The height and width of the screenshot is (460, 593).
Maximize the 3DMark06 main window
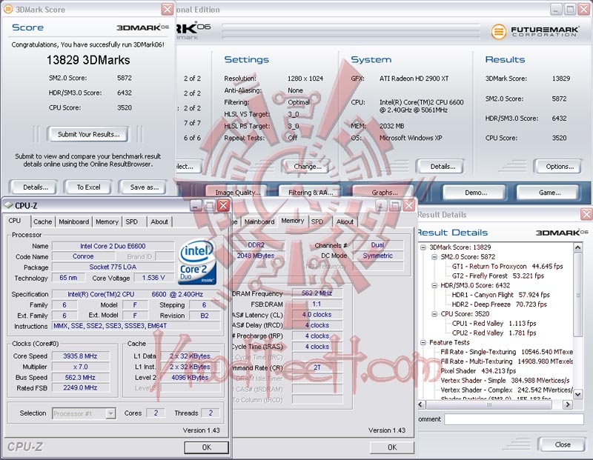point(570,9)
